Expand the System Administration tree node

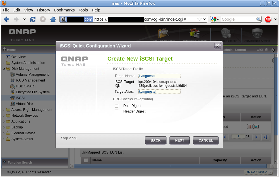[3, 63]
